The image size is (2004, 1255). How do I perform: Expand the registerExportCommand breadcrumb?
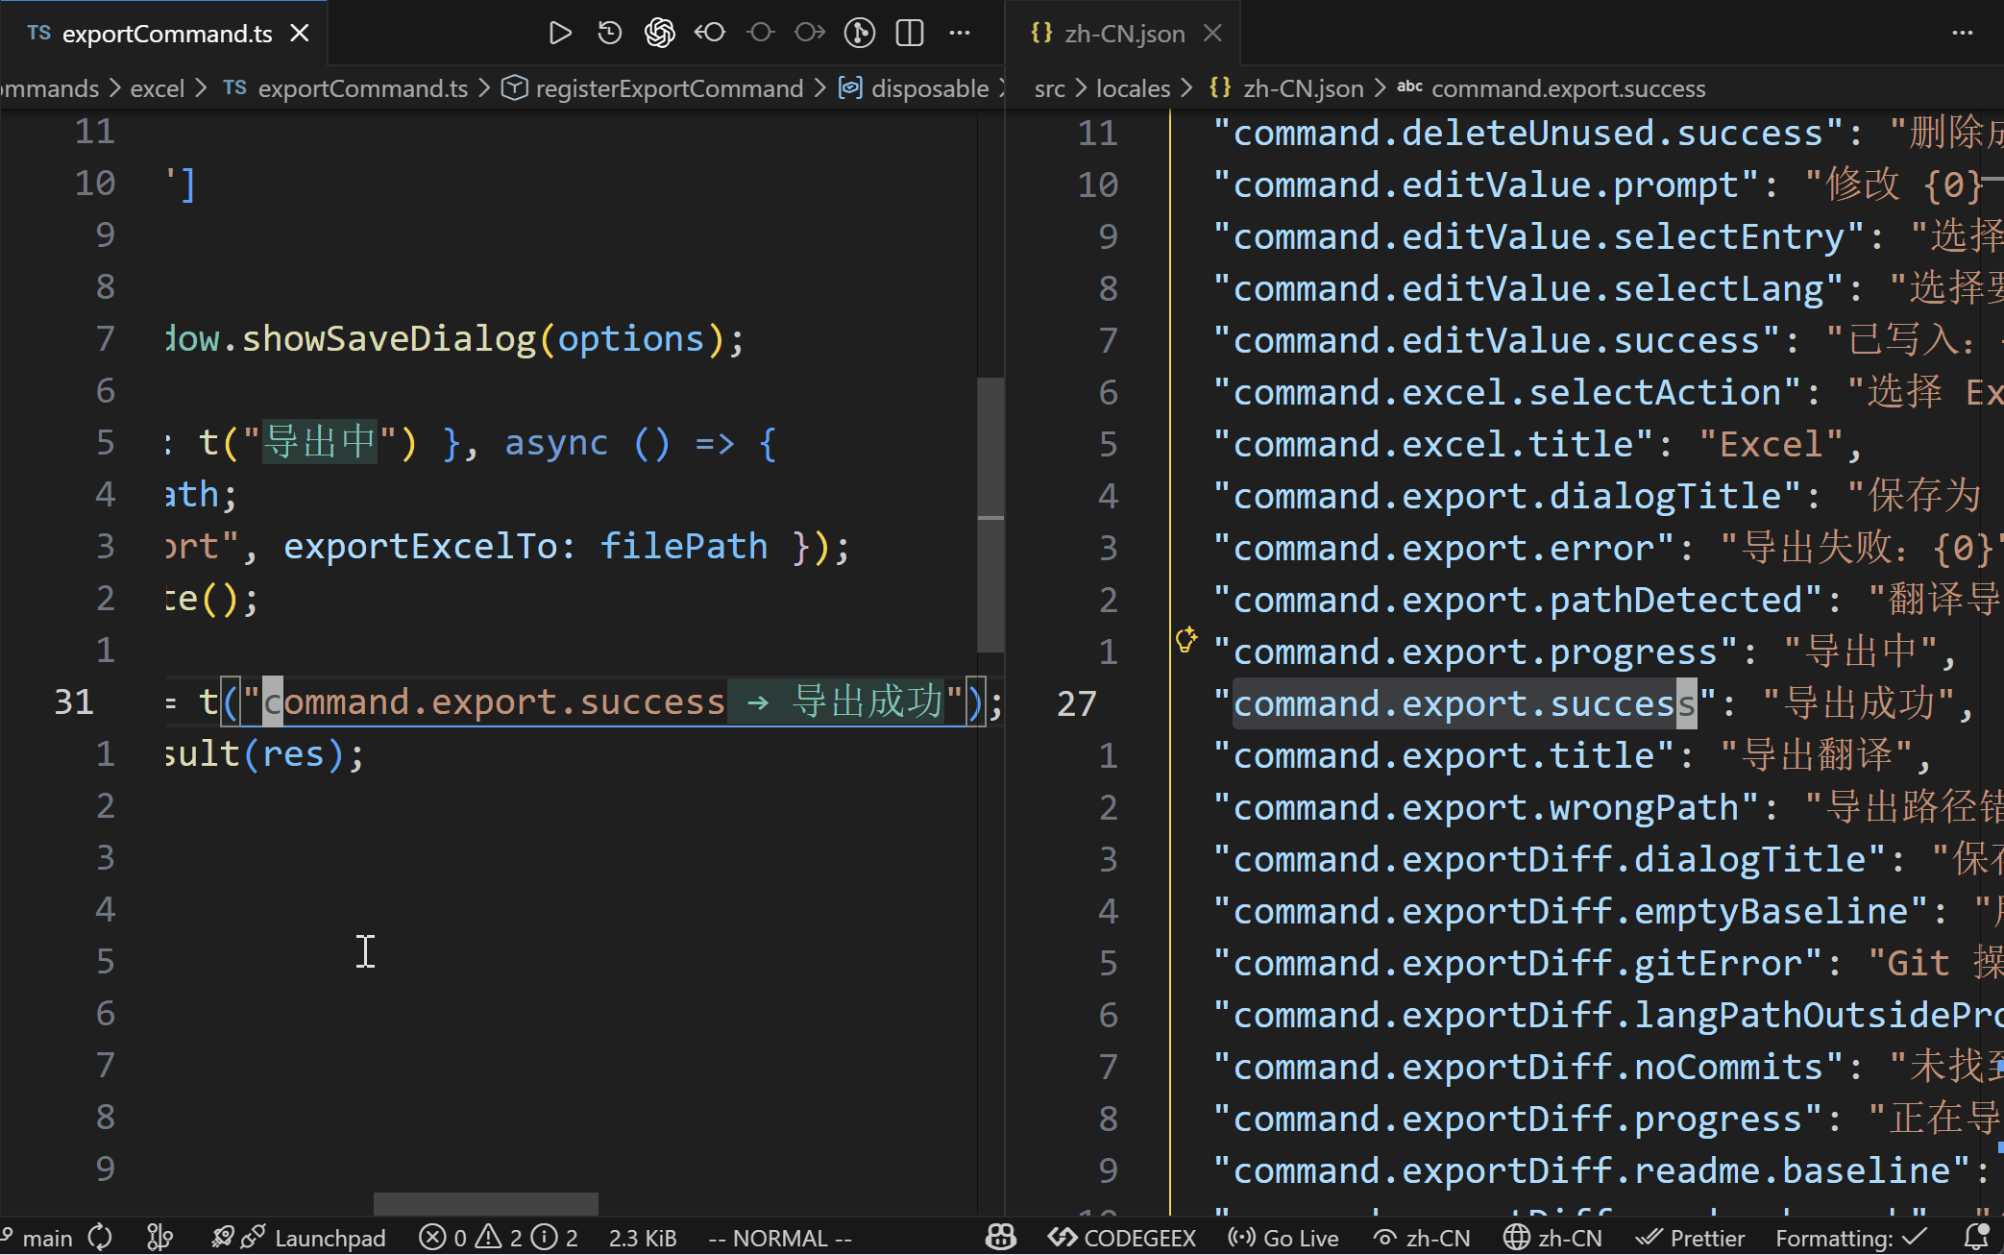pos(669,88)
